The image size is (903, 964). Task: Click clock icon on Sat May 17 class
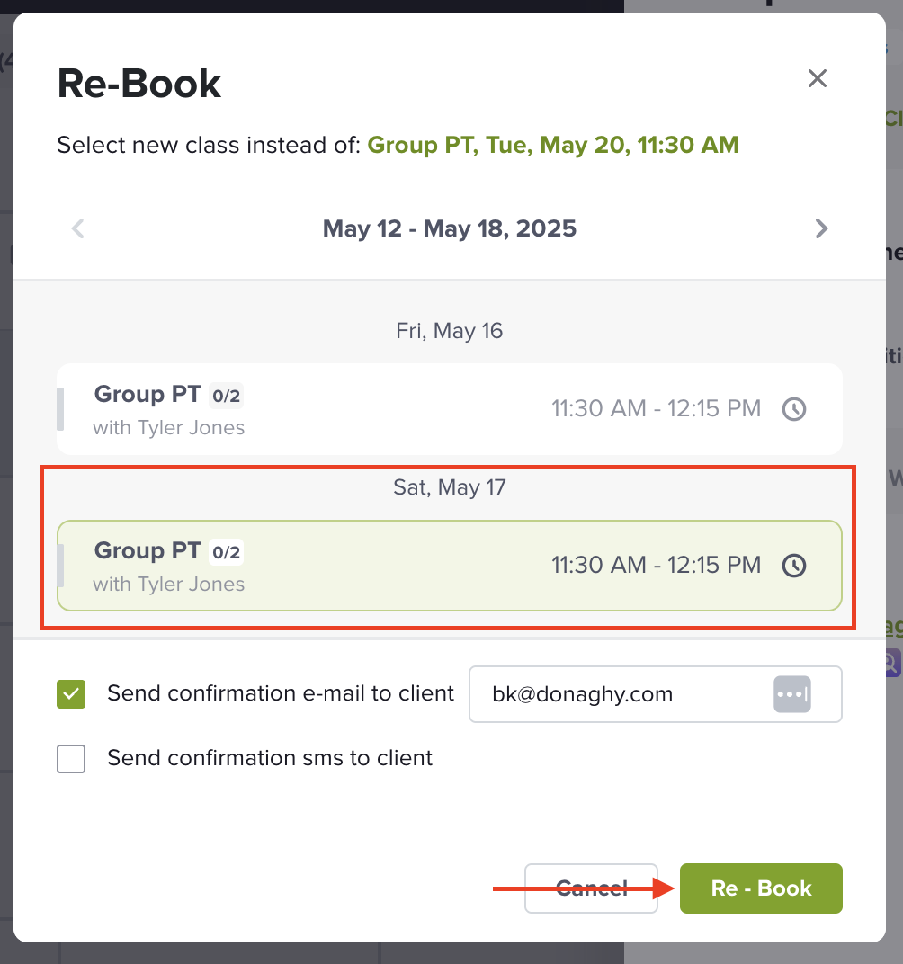tap(793, 565)
